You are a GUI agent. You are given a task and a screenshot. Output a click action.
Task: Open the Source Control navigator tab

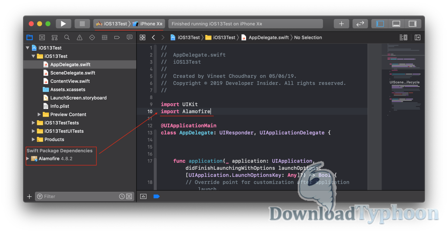point(42,37)
